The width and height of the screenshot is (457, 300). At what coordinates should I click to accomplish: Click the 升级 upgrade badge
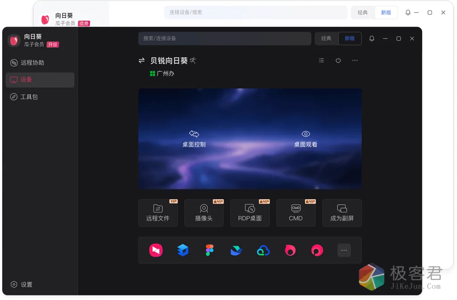pos(53,45)
